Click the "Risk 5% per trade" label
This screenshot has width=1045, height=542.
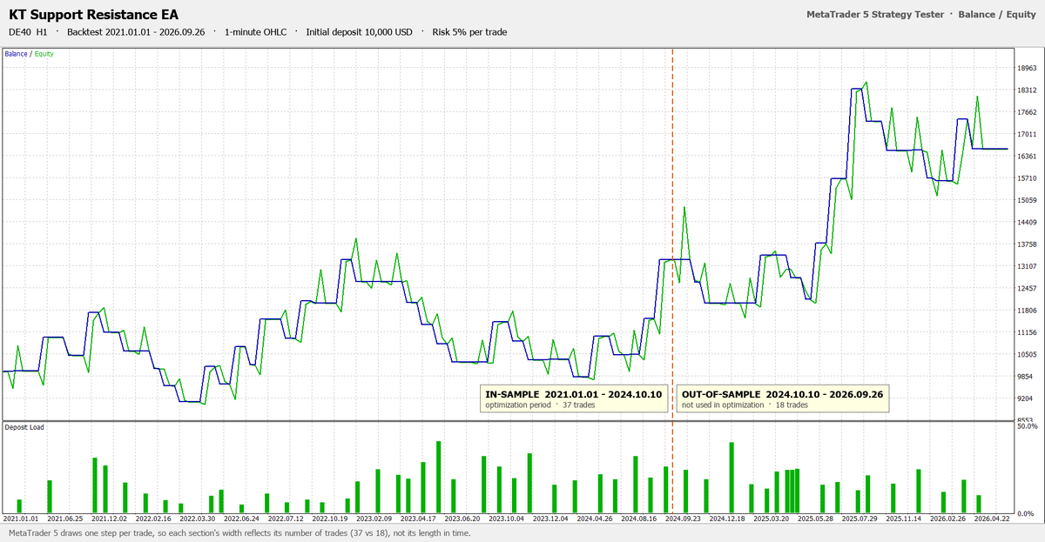(x=469, y=32)
